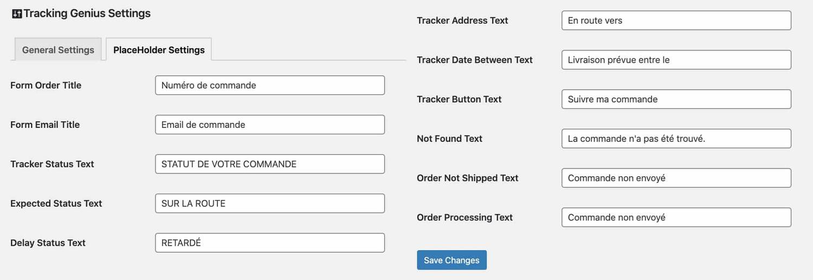Focus the Order Processing Text field
The height and width of the screenshot is (280, 813).
pos(676,217)
